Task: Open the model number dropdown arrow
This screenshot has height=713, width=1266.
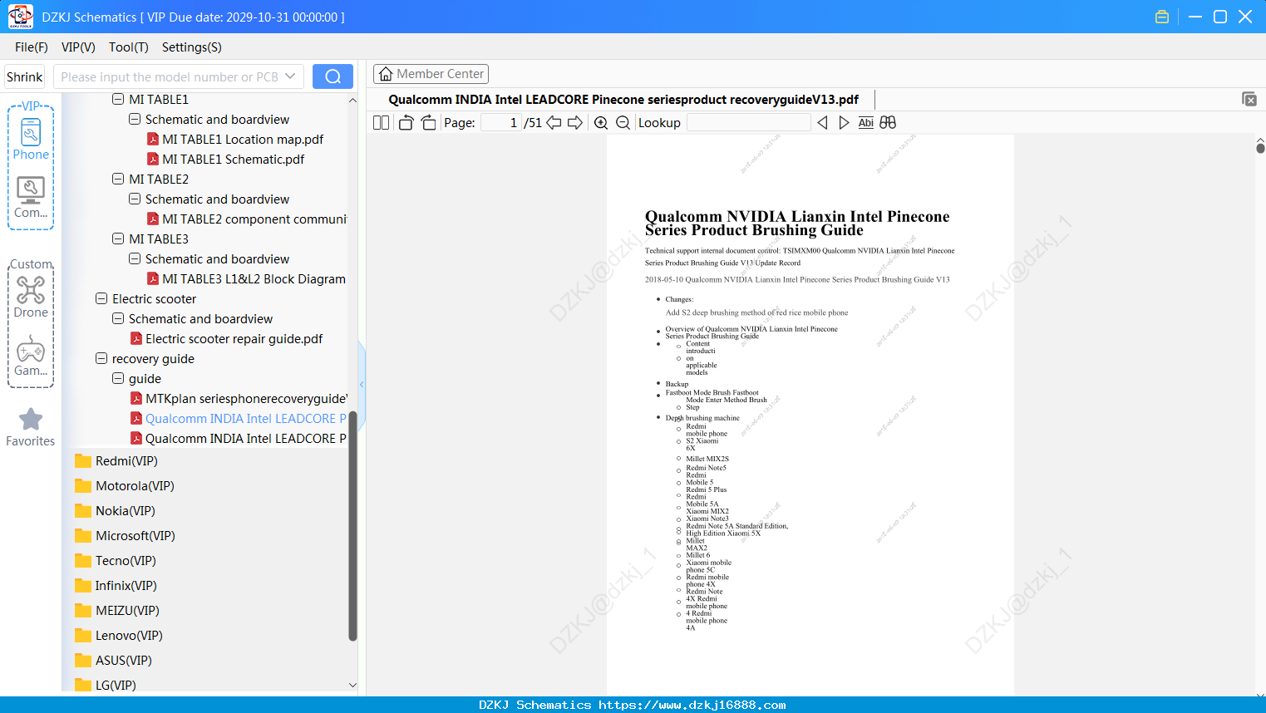Action: click(290, 76)
